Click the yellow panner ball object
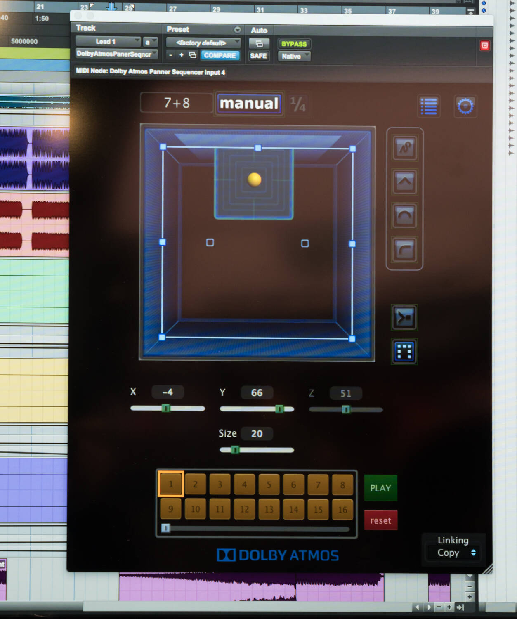517x619 pixels. pyautogui.click(x=254, y=180)
